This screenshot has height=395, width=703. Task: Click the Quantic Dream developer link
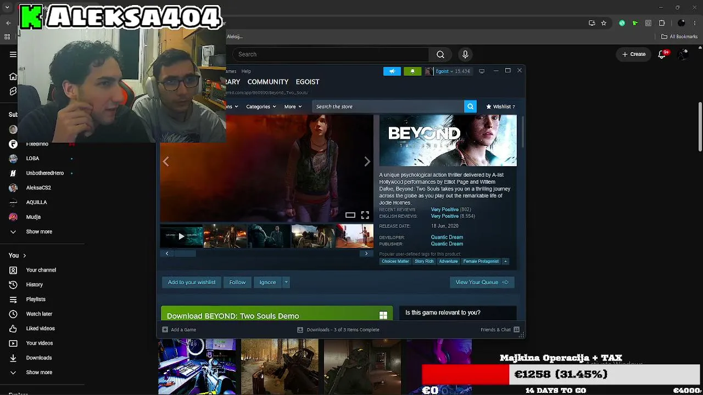click(447, 238)
